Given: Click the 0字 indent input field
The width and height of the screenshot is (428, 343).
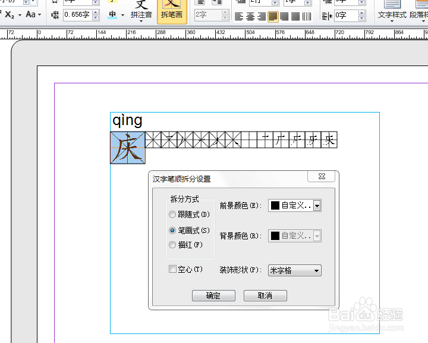Looking at the screenshot, I should (346, 15).
